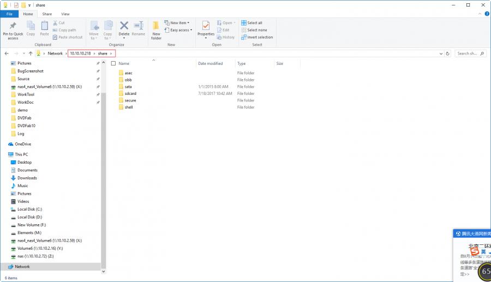Click 10.10.10.218 in the address bar
491x282 pixels.
(80, 53)
